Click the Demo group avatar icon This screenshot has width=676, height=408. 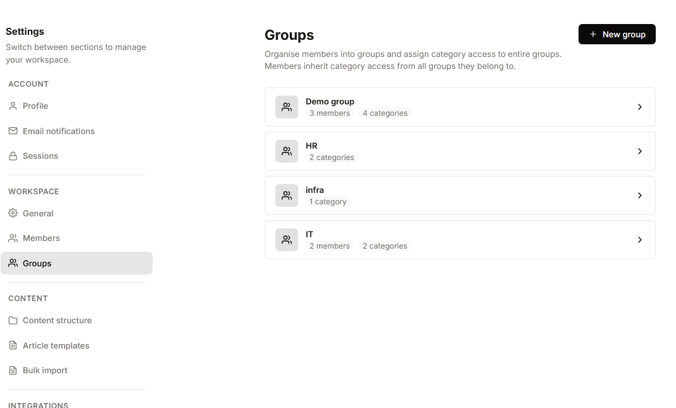point(287,107)
